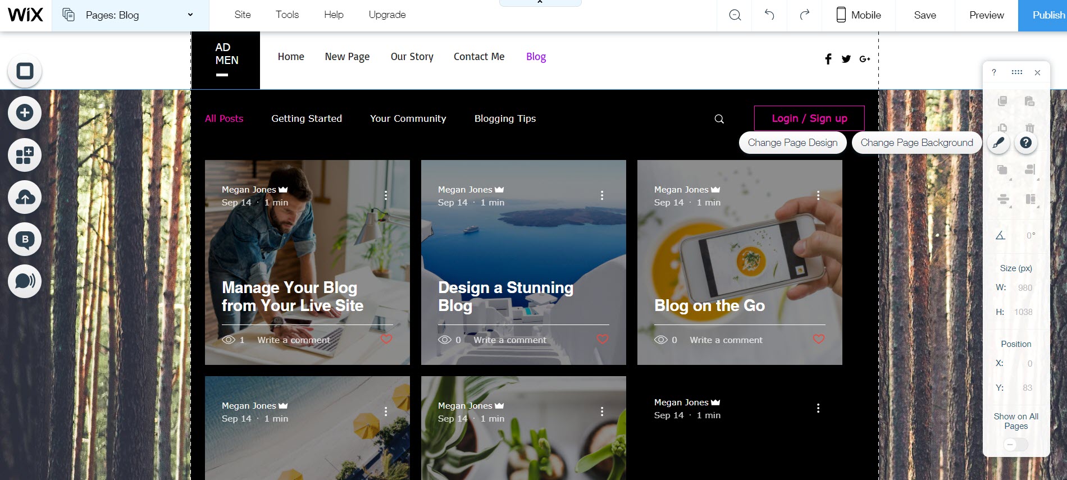Like the Manage Your Blog post heart
1067x480 pixels.
tap(386, 339)
